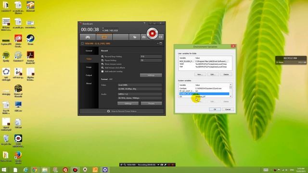Open touch keyboard icon in system tray

pos(266,170)
